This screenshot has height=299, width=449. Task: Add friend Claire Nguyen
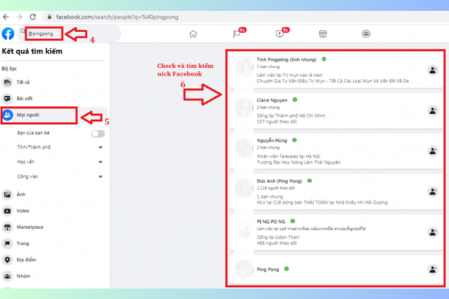433,111
